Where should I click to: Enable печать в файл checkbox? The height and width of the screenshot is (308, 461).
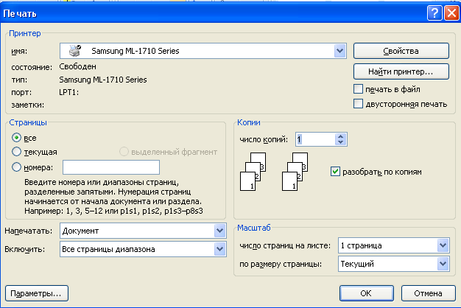click(x=358, y=89)
